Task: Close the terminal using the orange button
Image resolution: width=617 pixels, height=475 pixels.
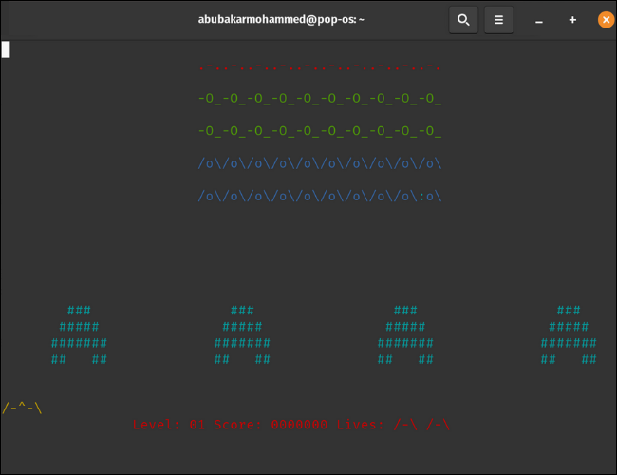Action: point(606,20)
